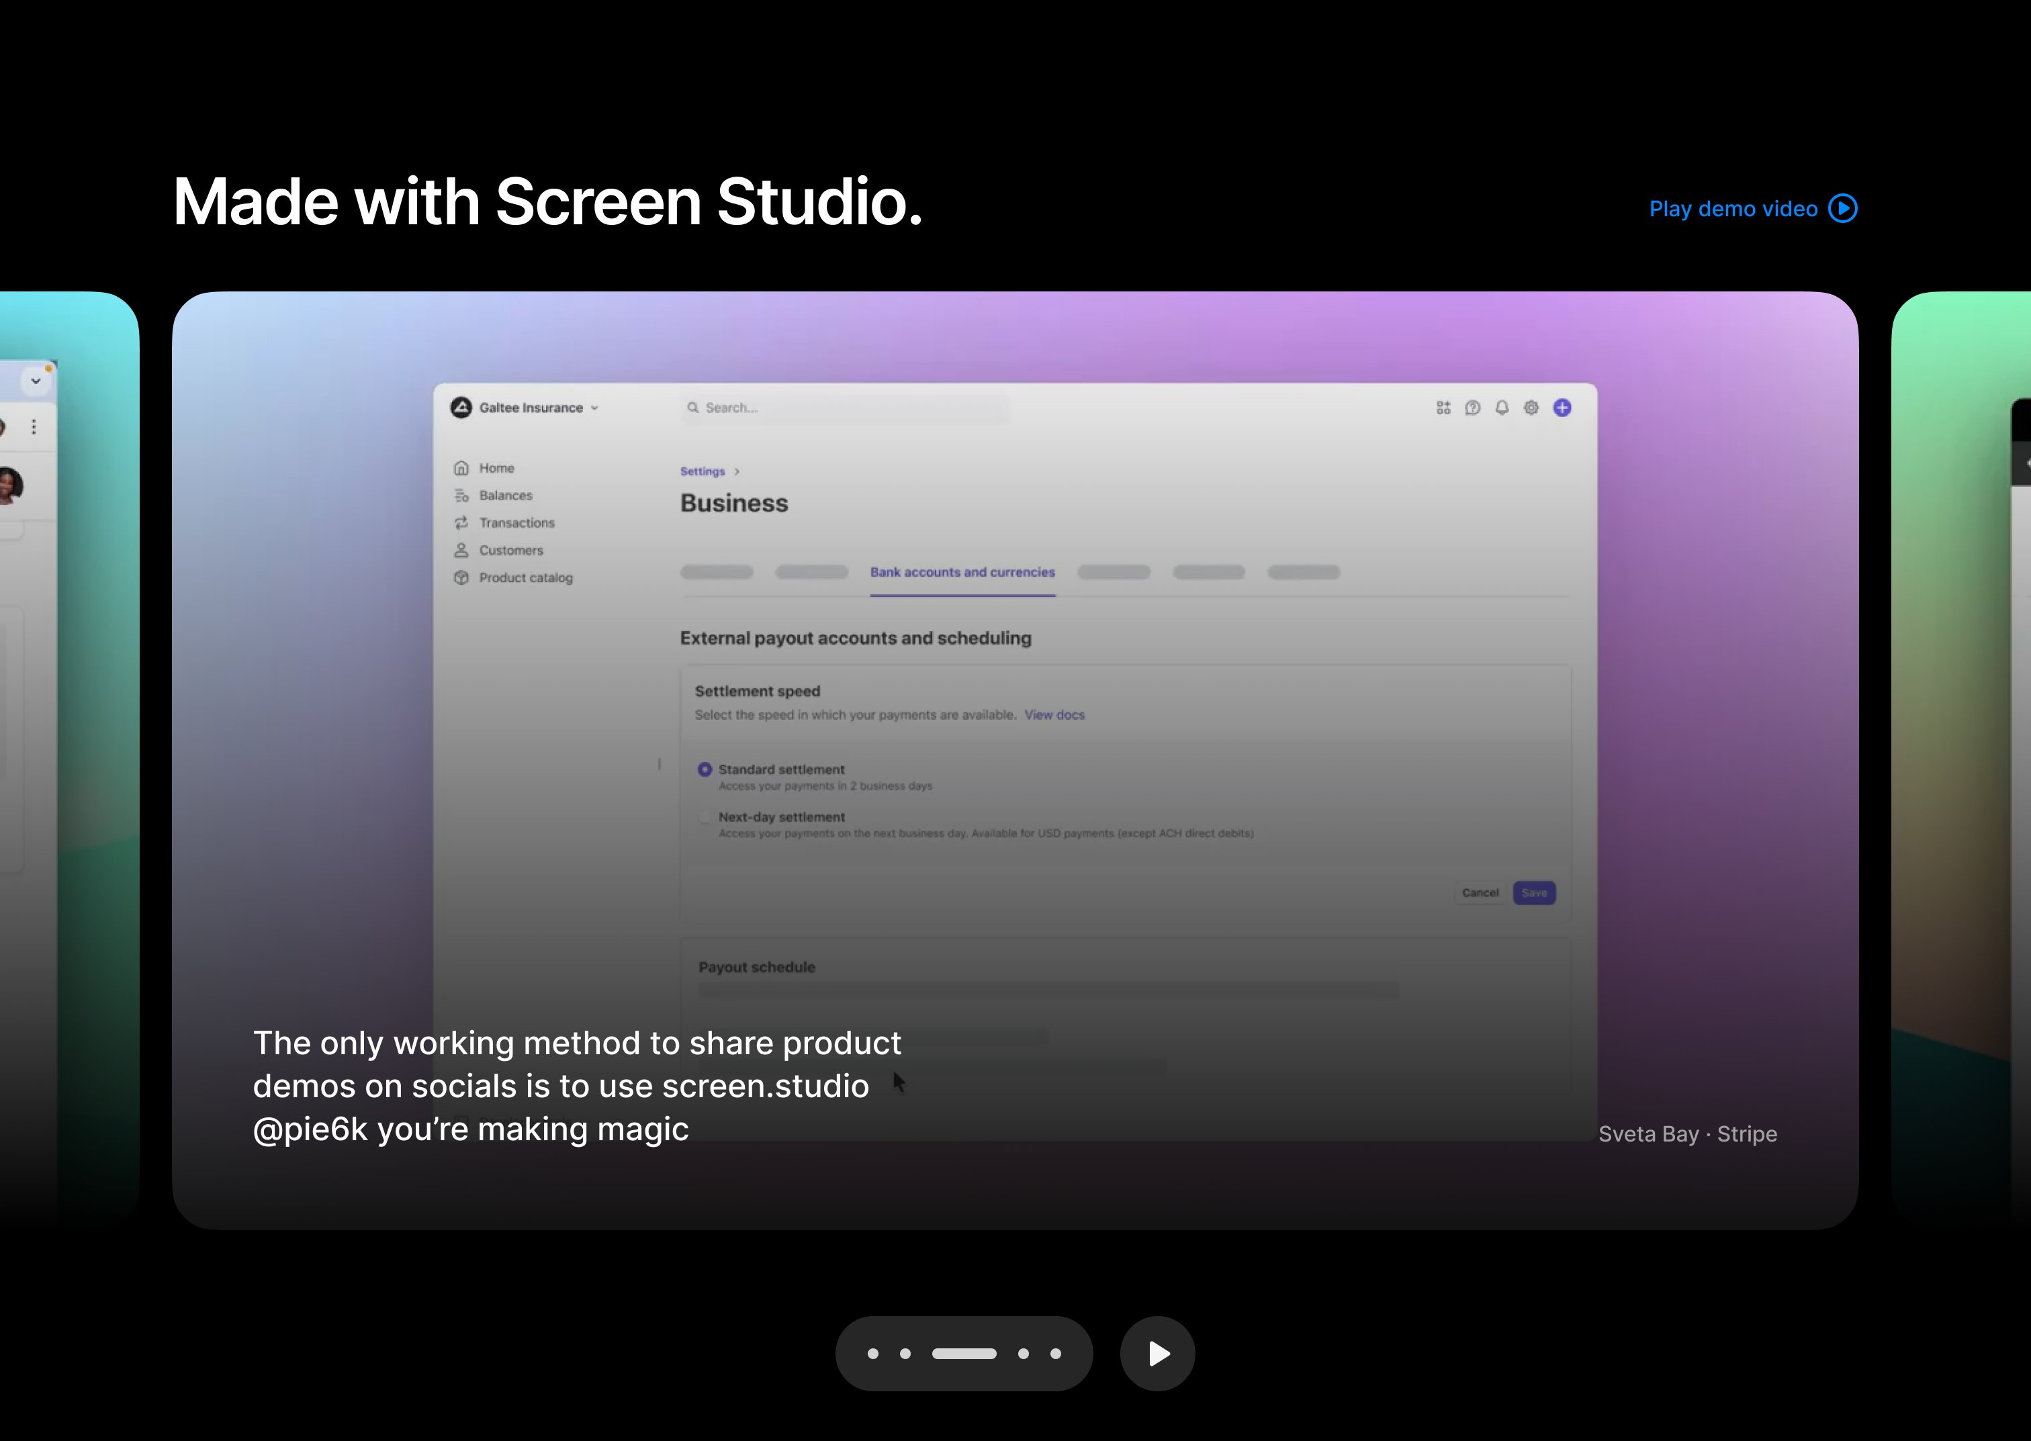Click the testimonial quote text

coord(577,1086)
